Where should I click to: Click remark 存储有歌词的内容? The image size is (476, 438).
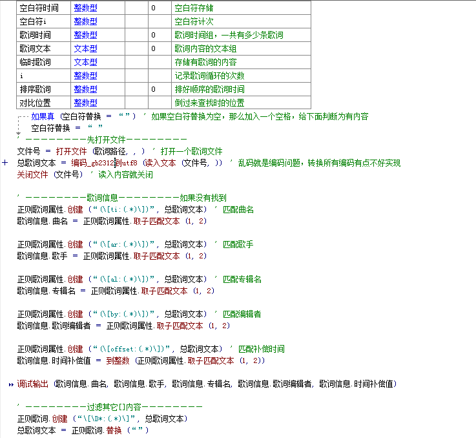(x=205, y=62)
